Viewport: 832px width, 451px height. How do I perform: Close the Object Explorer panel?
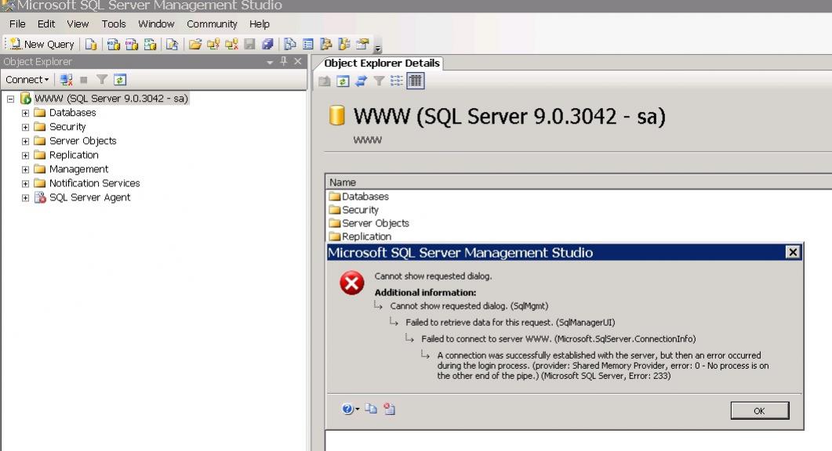(298, 62)
